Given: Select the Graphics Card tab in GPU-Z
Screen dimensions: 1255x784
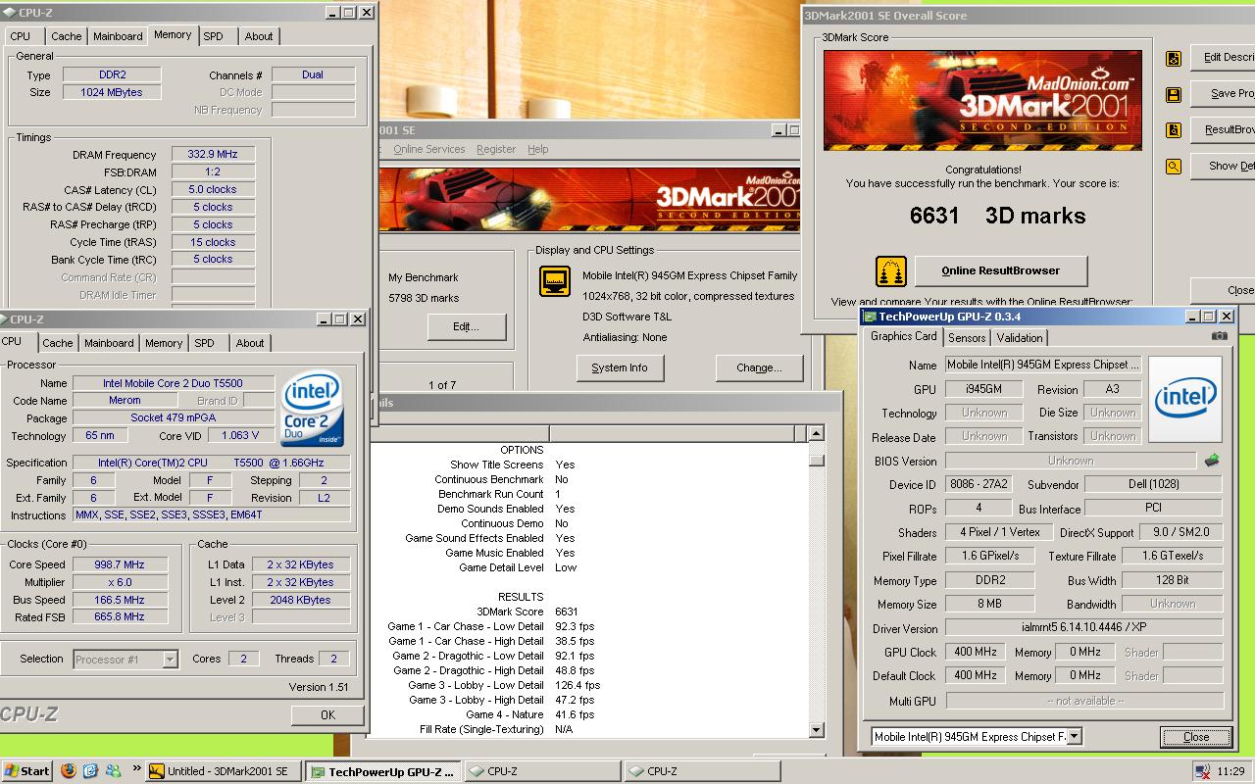Looking at the screenshot, I should click(x=904, y=336).
